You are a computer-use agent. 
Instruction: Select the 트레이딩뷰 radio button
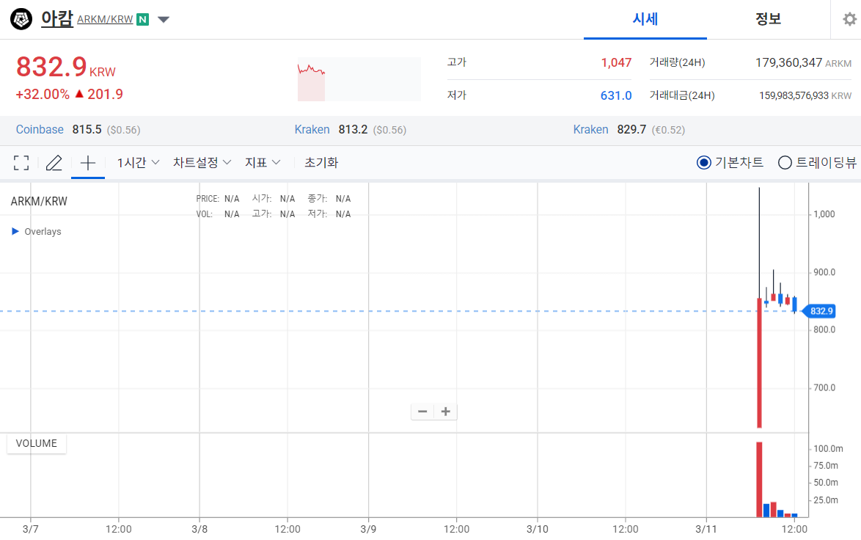click(785, 163)
